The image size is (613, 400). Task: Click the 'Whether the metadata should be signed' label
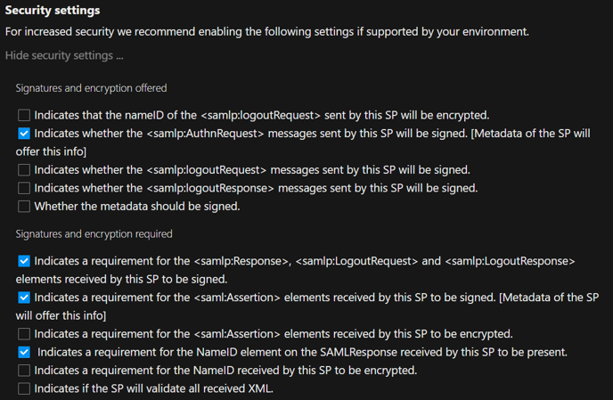(136, 206)
